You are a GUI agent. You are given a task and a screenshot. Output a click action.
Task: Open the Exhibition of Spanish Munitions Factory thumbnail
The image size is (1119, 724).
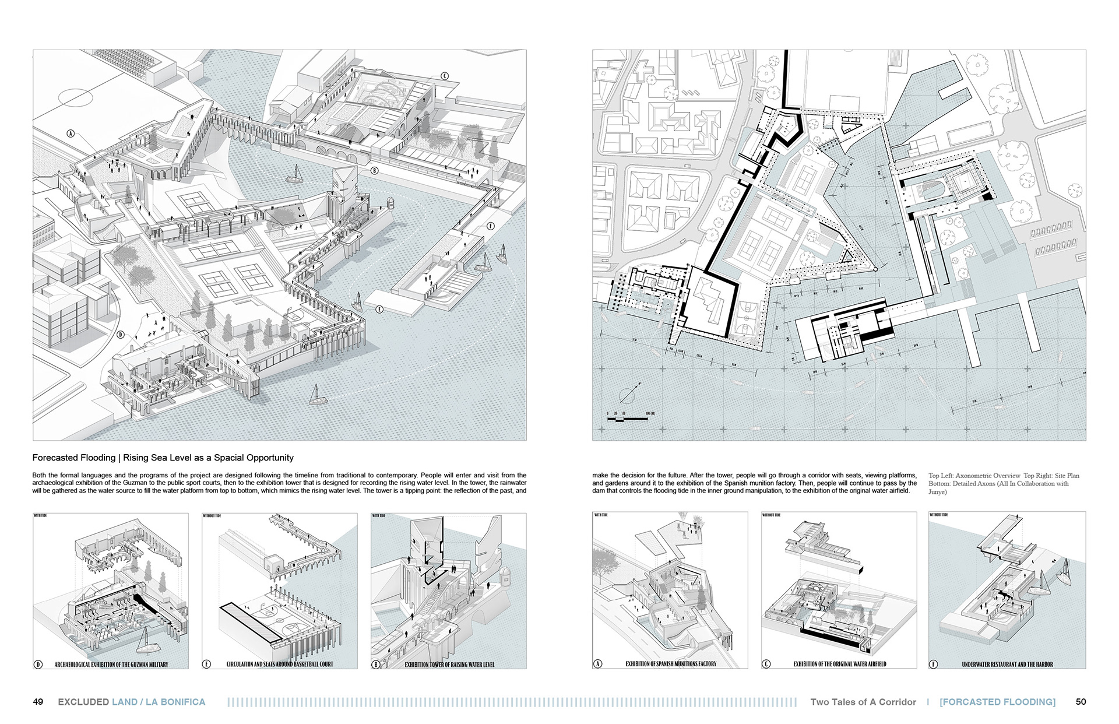(x=670, y=590)
